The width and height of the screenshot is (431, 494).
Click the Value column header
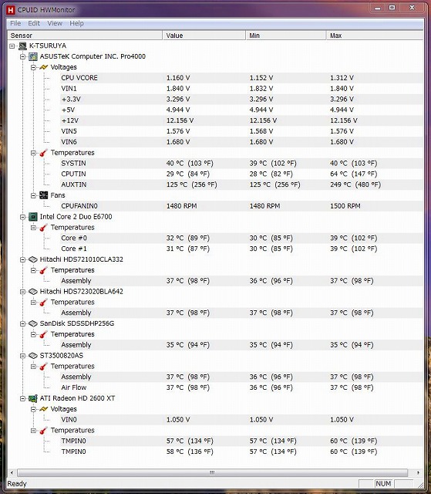[204, 36]
